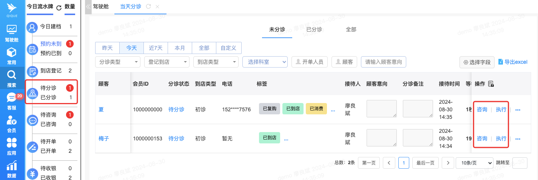
Task: Select the 近7天 date filter
Action: 156,48
